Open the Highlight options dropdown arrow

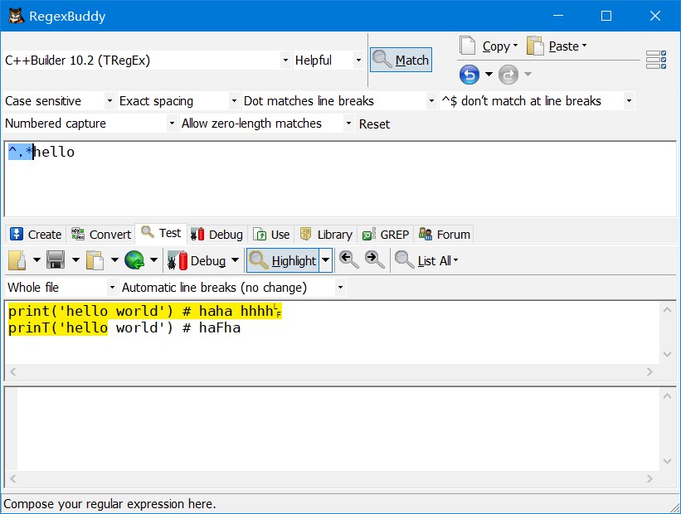point(326,260)
